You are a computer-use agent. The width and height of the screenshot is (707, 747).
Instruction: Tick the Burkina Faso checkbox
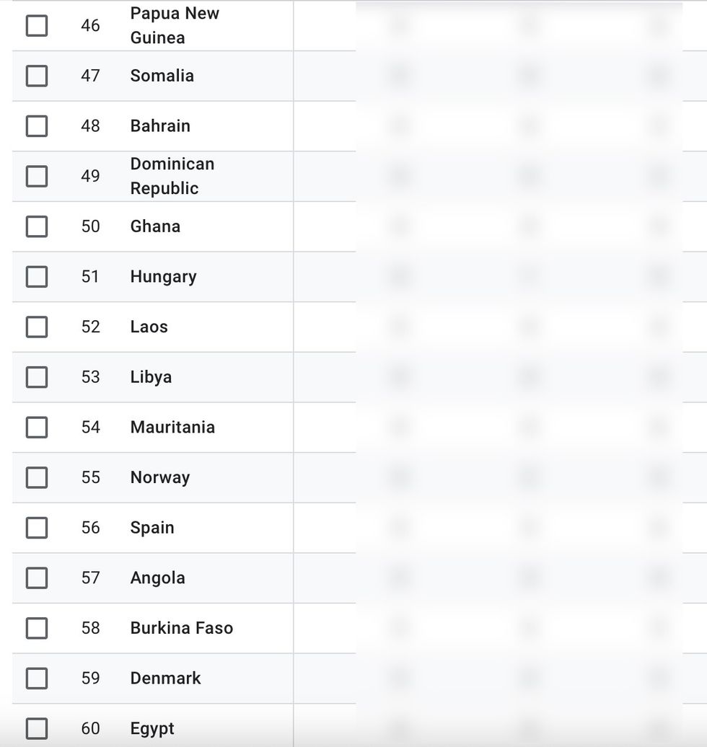point(37,628)
